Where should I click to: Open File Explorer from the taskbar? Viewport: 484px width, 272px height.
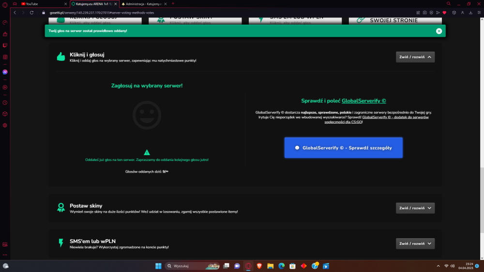click(x=271, y=266)
